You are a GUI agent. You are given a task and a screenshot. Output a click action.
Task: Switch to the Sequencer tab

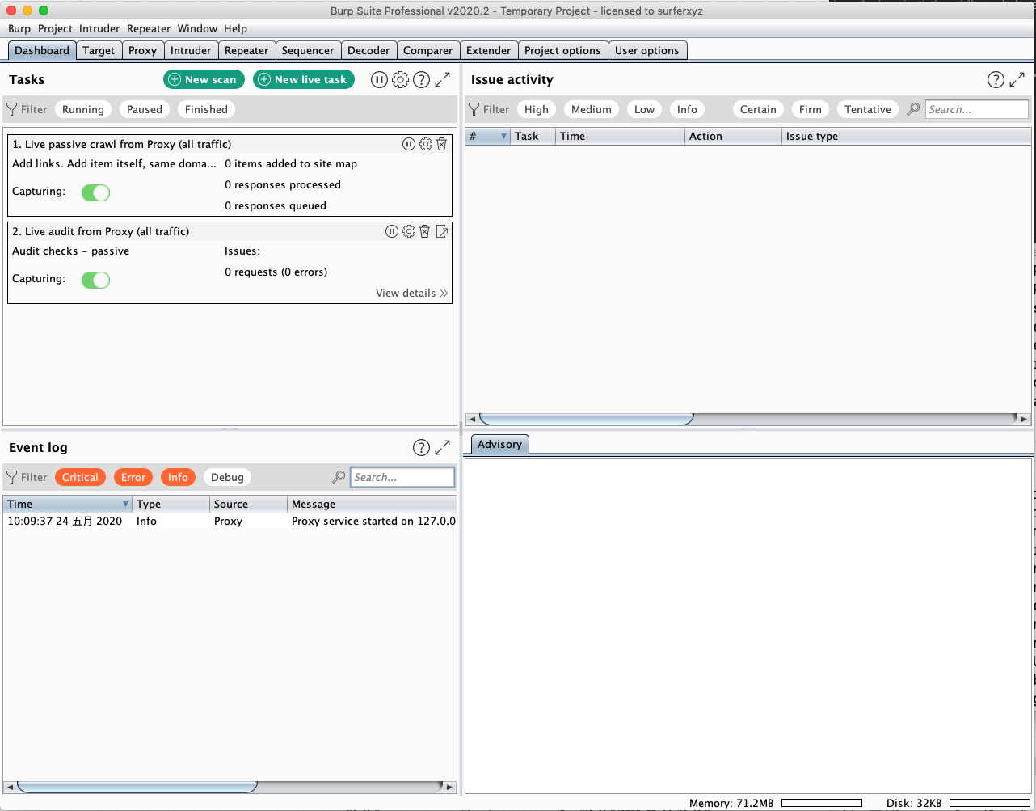tap(308, 50)
